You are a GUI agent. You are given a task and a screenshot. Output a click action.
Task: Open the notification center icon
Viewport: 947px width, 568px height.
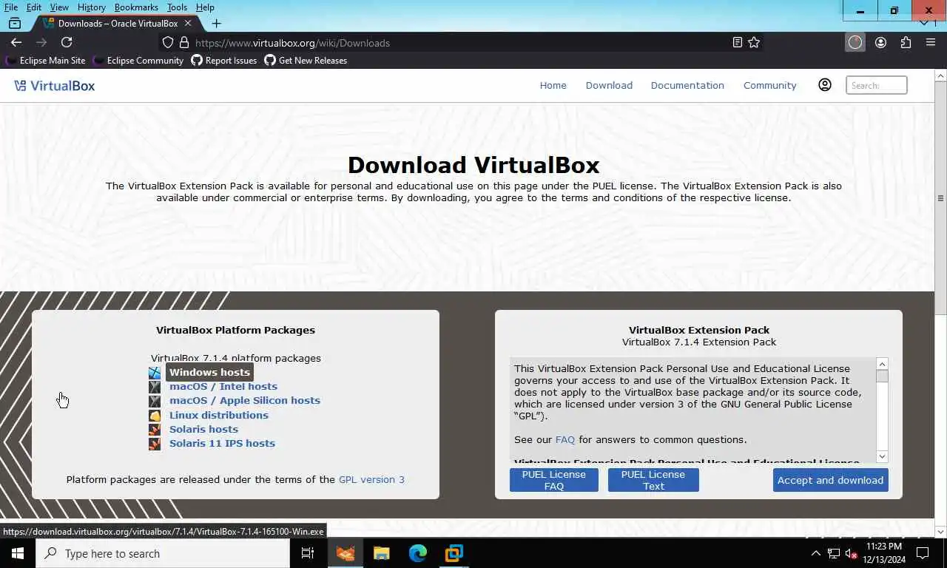tap(923, 553)
